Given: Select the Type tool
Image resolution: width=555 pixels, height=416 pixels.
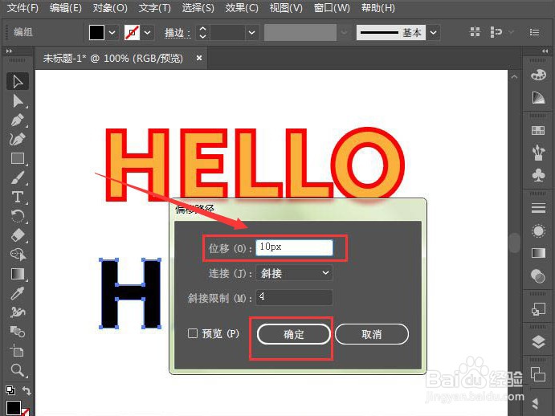Looking at the screenshot, I should 18,197.
